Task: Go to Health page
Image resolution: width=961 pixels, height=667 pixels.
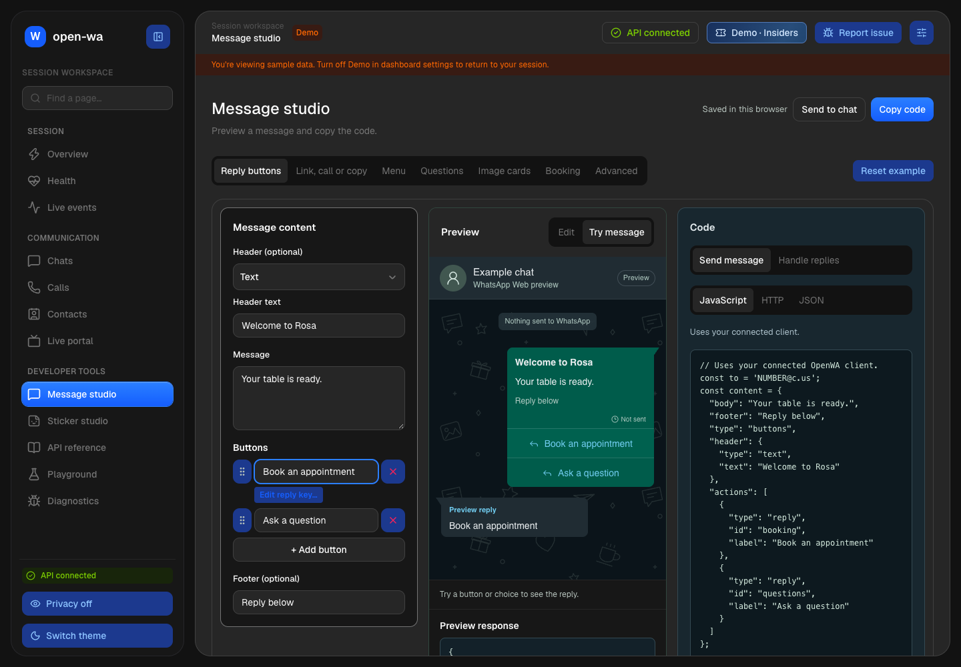Action: 97,181
